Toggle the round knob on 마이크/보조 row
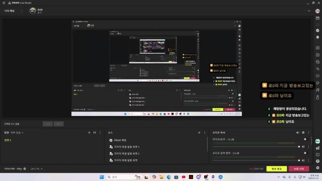Screen dimensions: 322x181 305,139
